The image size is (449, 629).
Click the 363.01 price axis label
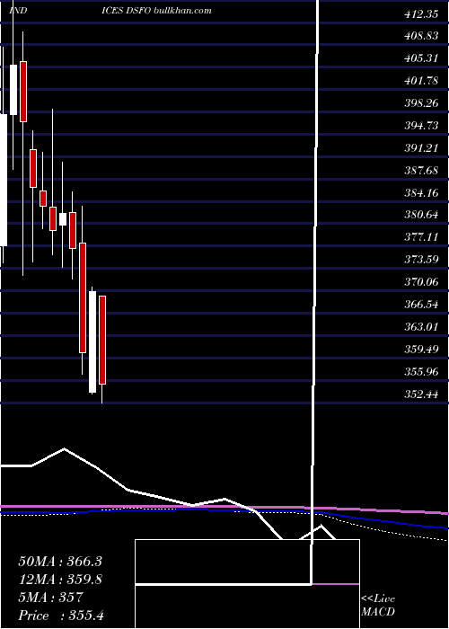(x=420, y=327)
